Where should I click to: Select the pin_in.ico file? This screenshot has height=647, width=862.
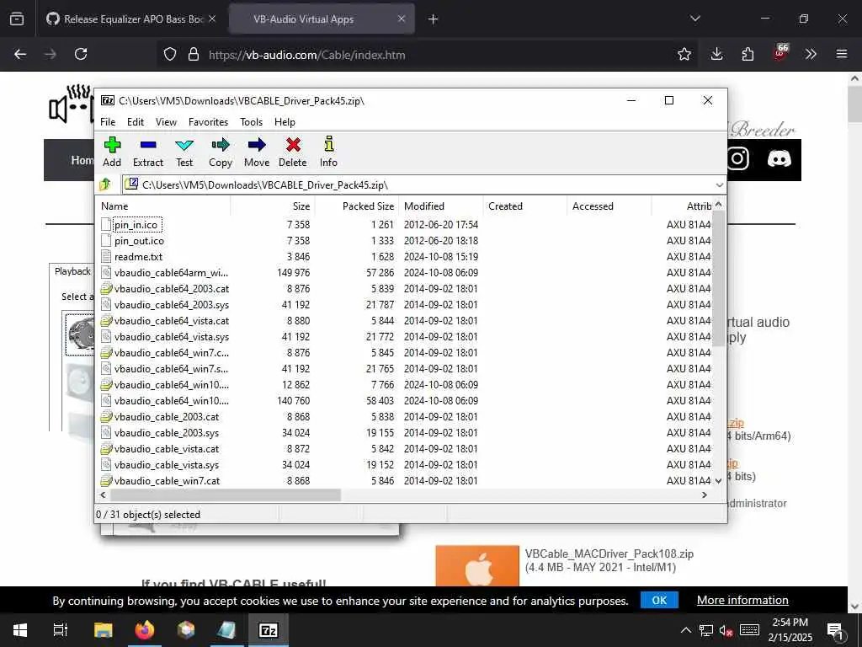click(x=136, y=224)
